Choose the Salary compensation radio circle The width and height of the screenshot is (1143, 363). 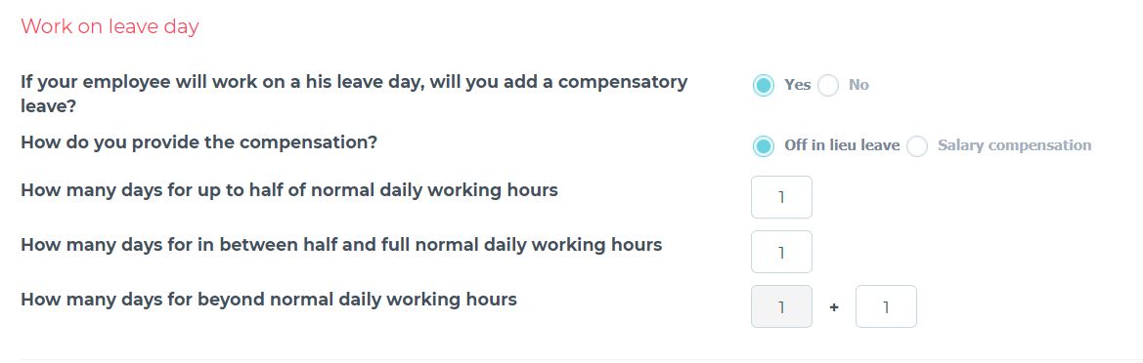tap(917, 146)
